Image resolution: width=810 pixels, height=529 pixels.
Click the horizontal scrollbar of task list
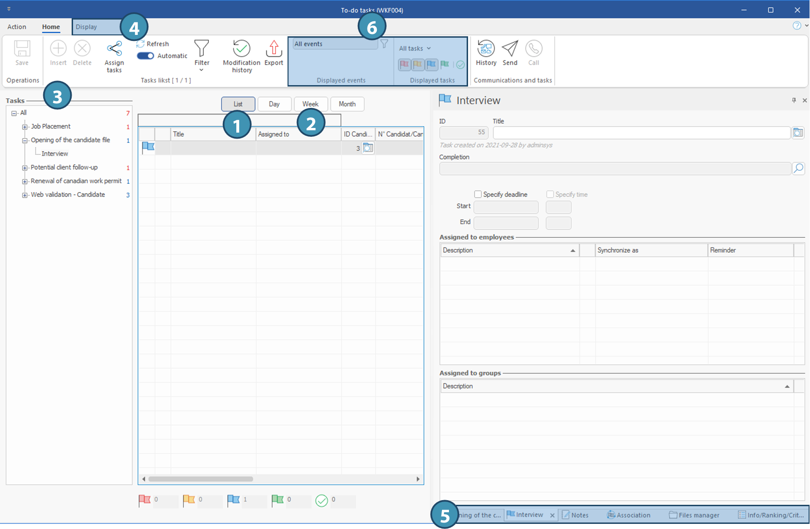pyautogui.click(x=201, y=479)
